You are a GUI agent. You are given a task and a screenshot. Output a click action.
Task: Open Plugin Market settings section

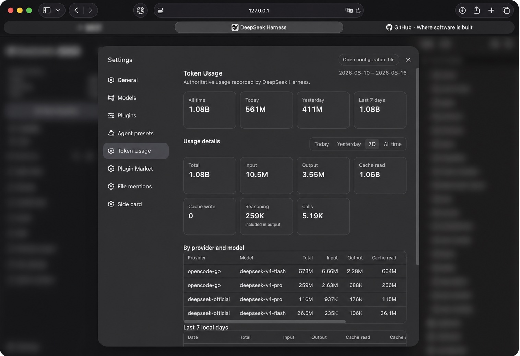[x=136, y=169]
